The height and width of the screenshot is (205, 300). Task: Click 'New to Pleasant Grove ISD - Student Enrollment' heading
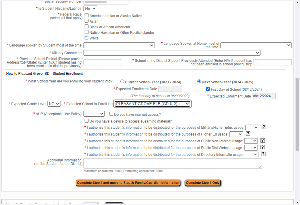[x=44, y=74]
